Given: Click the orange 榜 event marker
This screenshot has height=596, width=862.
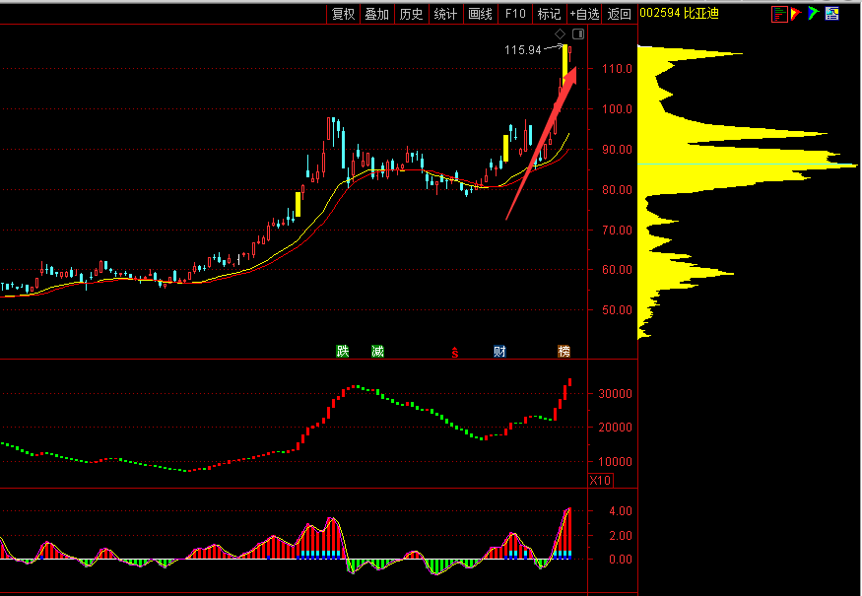Looking at the screenshot, I should (x=564, y=351).
